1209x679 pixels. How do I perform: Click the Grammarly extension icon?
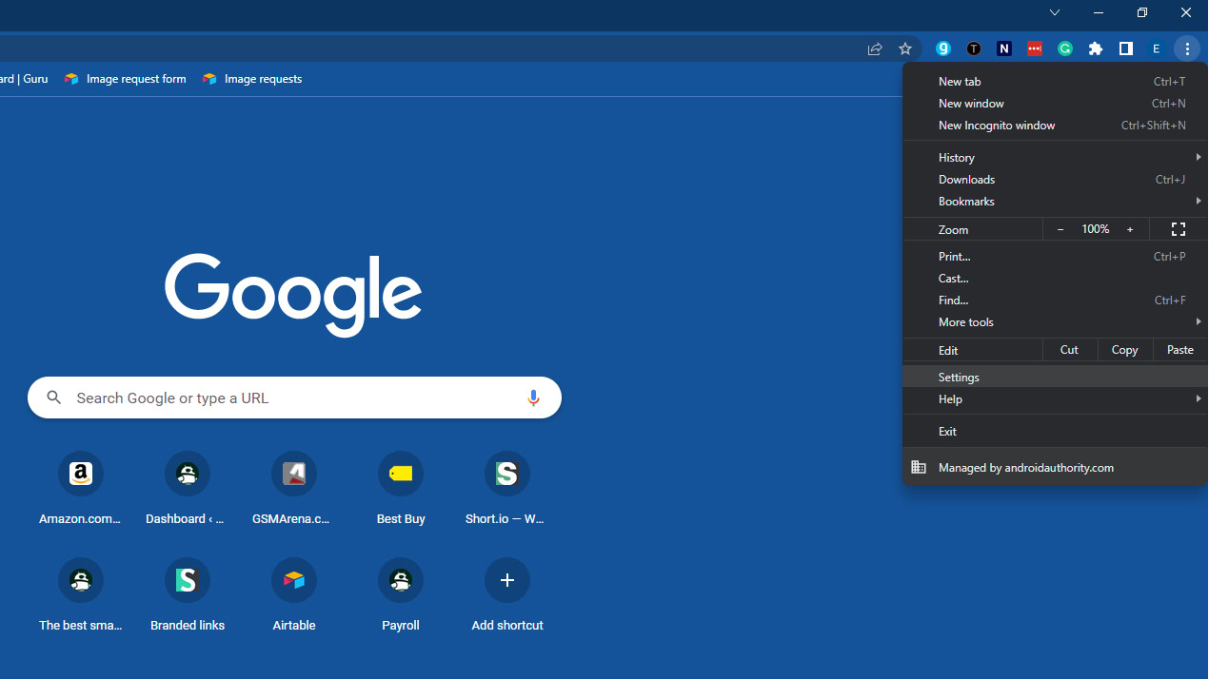click(1065, 48)
